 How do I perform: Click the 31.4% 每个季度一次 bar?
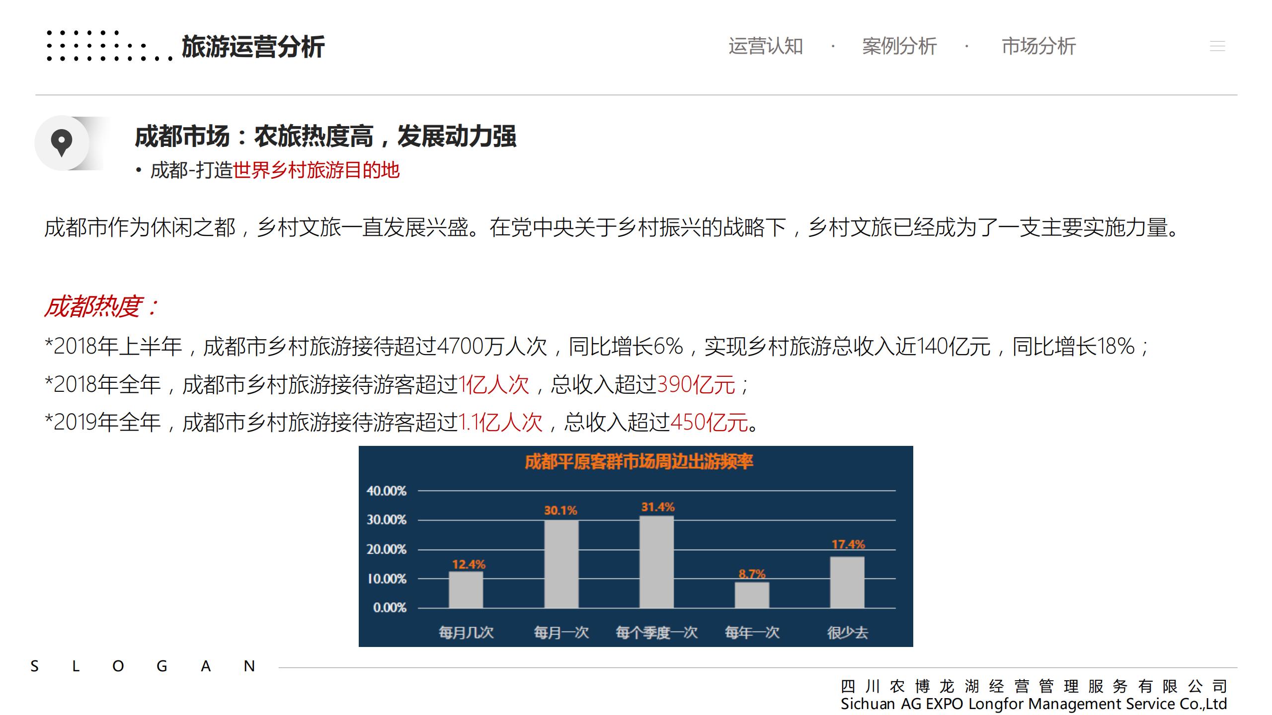(x=656, y=562)
